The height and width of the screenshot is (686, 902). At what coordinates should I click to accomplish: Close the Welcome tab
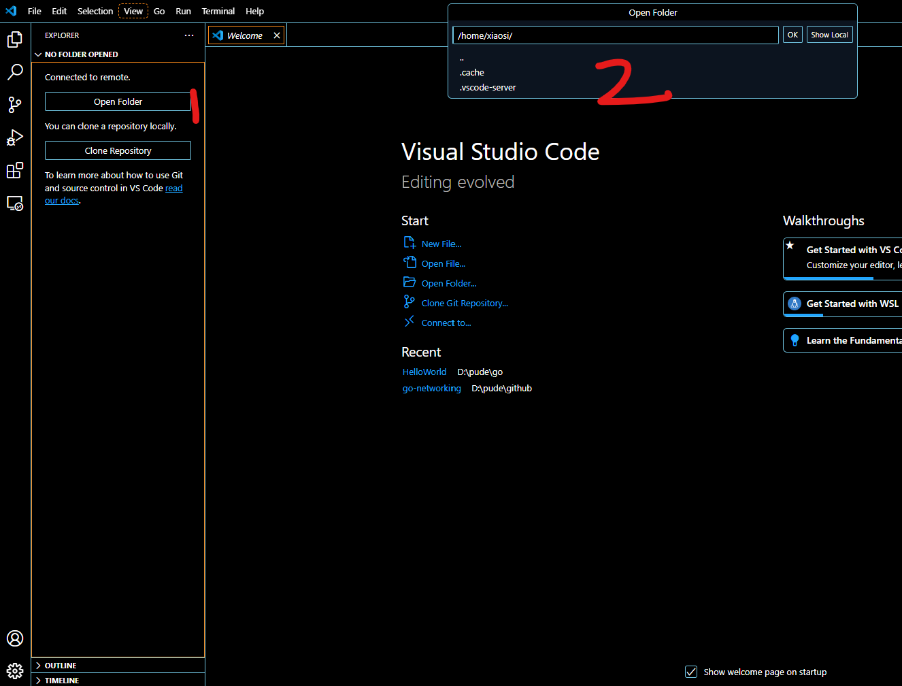coord(277,35)
